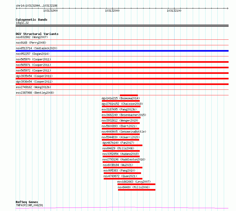Click esv3682249 (Besenbacher2015) variant label
Screen dimensions: 236x211
(124, 115)
